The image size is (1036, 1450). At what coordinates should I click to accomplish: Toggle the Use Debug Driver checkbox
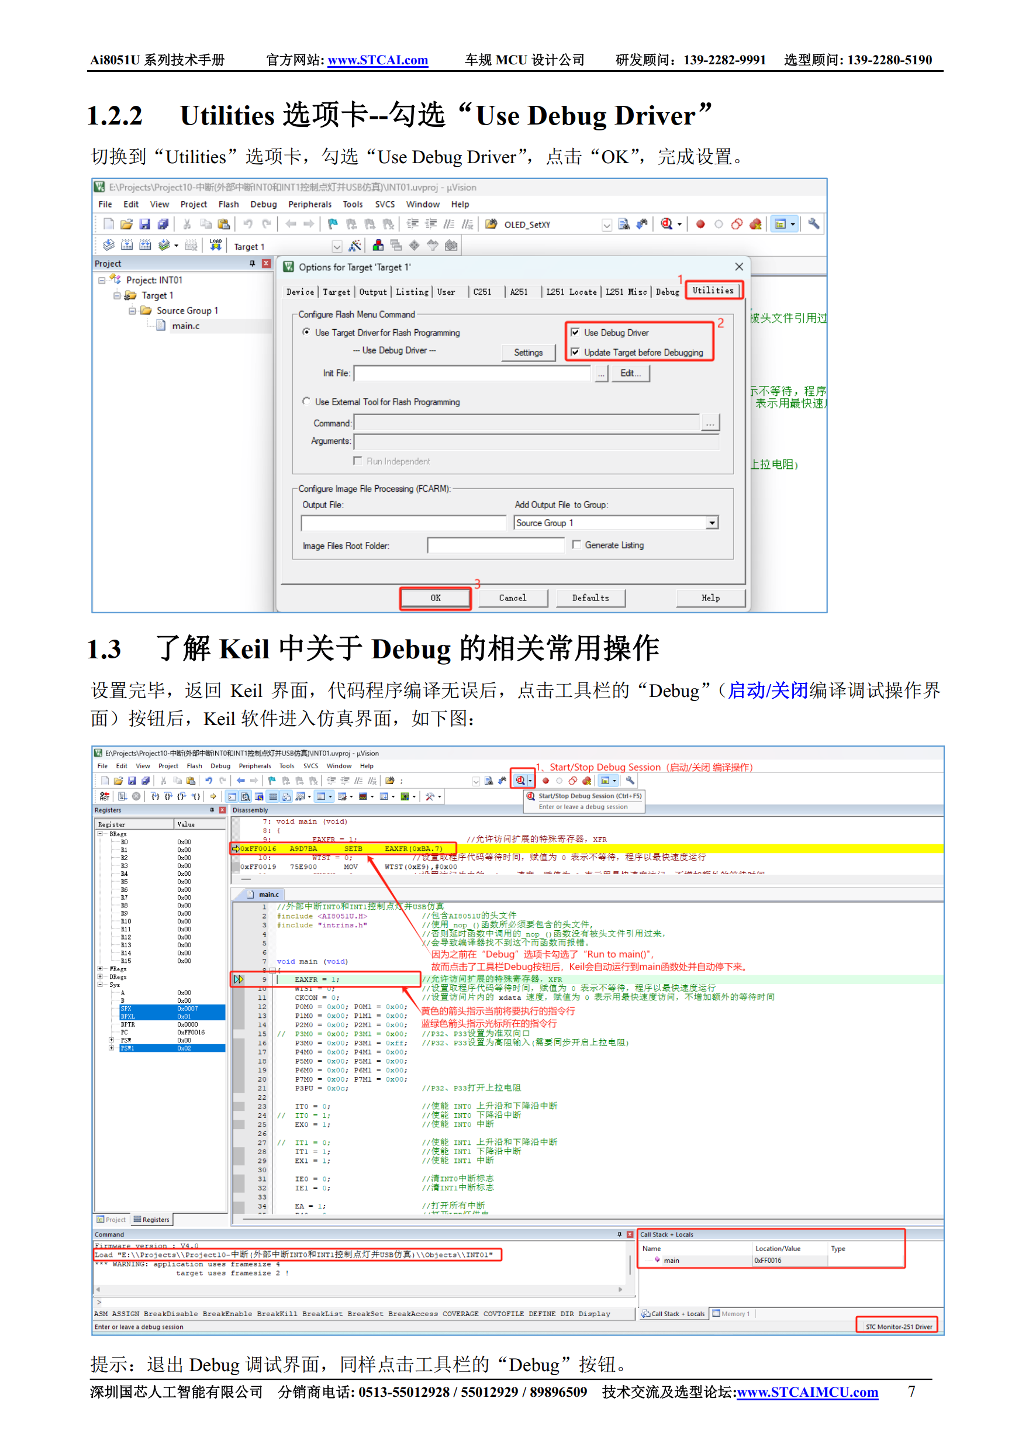click(x=575, y=332)
